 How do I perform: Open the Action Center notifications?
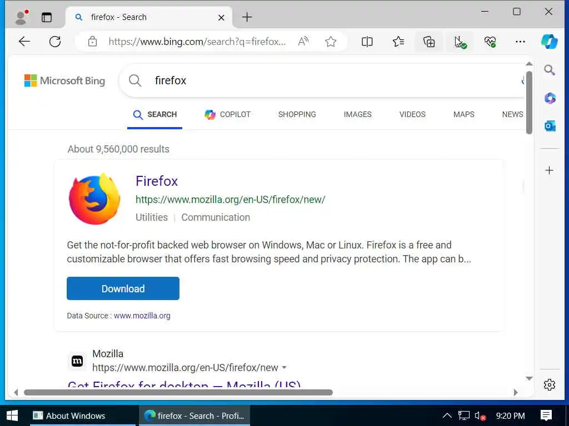[x=546, y=415]
